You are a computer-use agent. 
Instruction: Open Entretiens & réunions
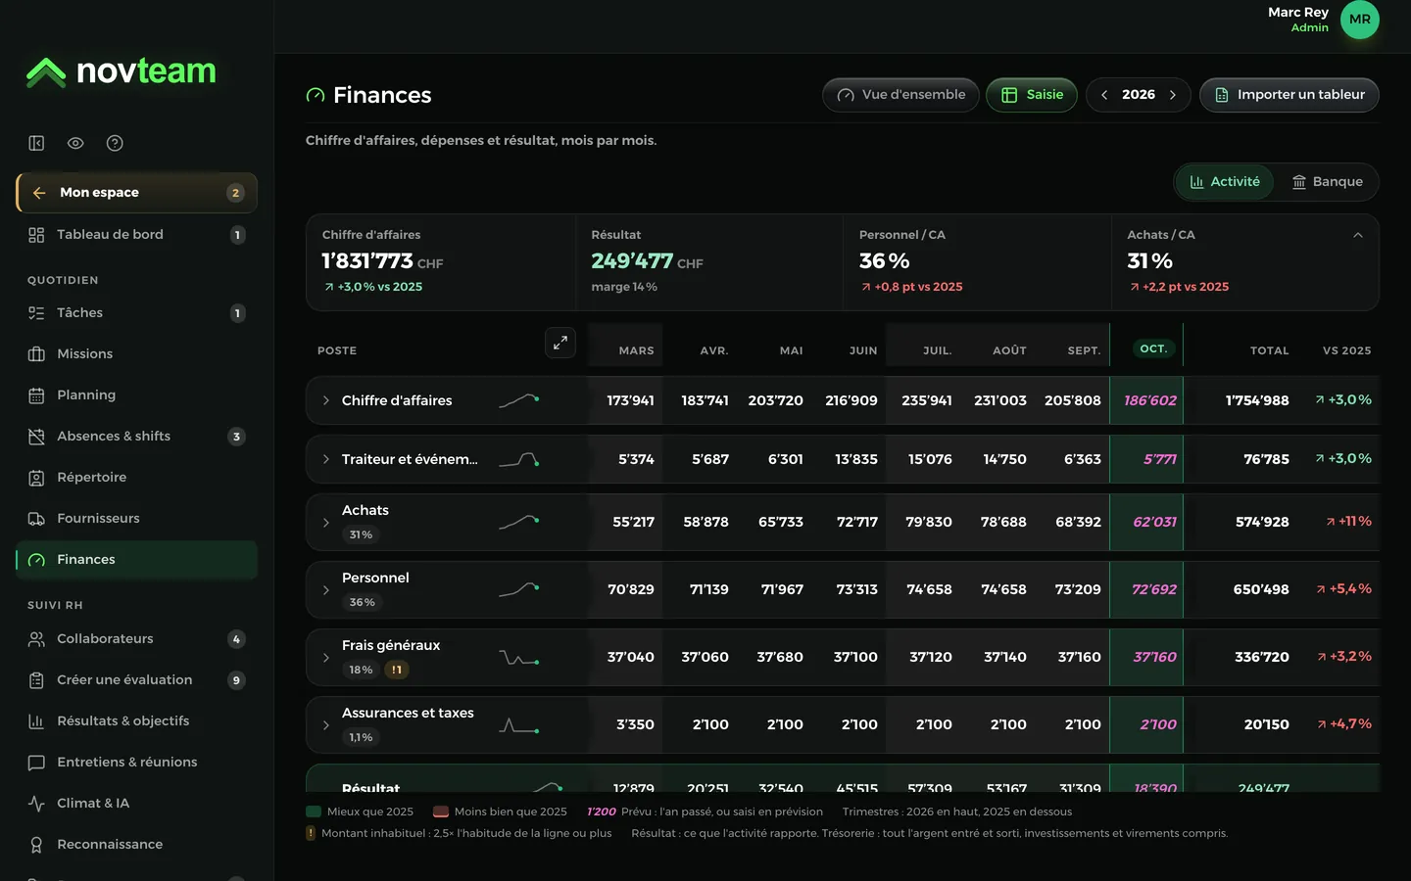pos(136,763)
